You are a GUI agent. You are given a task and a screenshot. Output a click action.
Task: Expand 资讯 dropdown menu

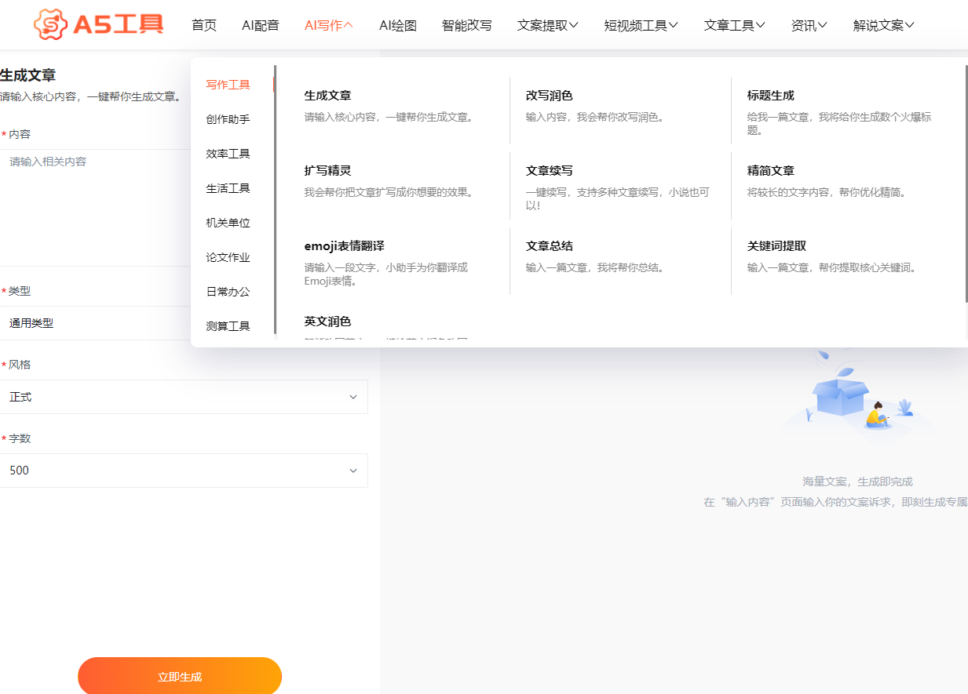click(809, 25)
